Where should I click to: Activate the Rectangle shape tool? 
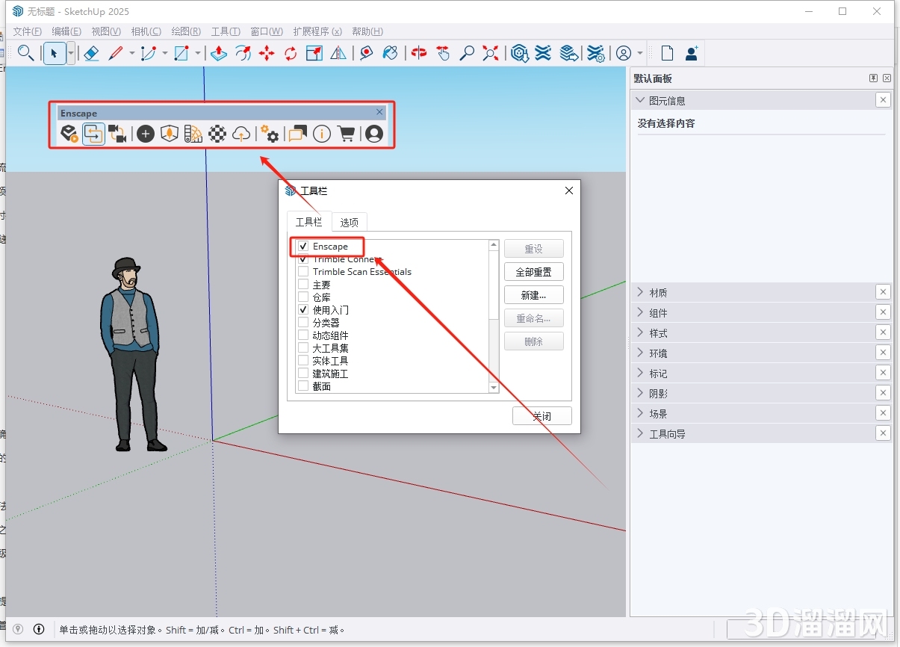tap(181, 53)
